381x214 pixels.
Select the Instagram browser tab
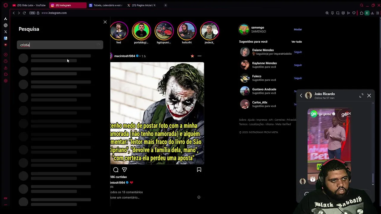coord(68,5)
